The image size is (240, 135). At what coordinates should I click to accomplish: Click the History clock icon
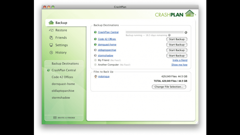point(51,52)
